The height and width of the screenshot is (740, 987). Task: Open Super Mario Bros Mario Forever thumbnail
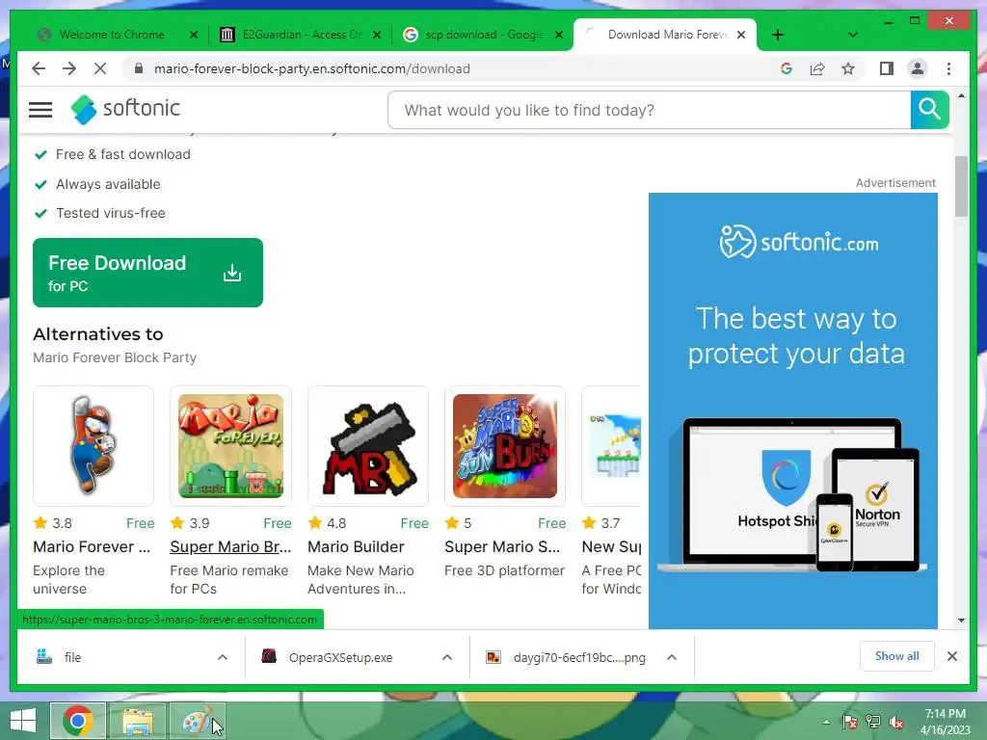click(x=230, y=445)
